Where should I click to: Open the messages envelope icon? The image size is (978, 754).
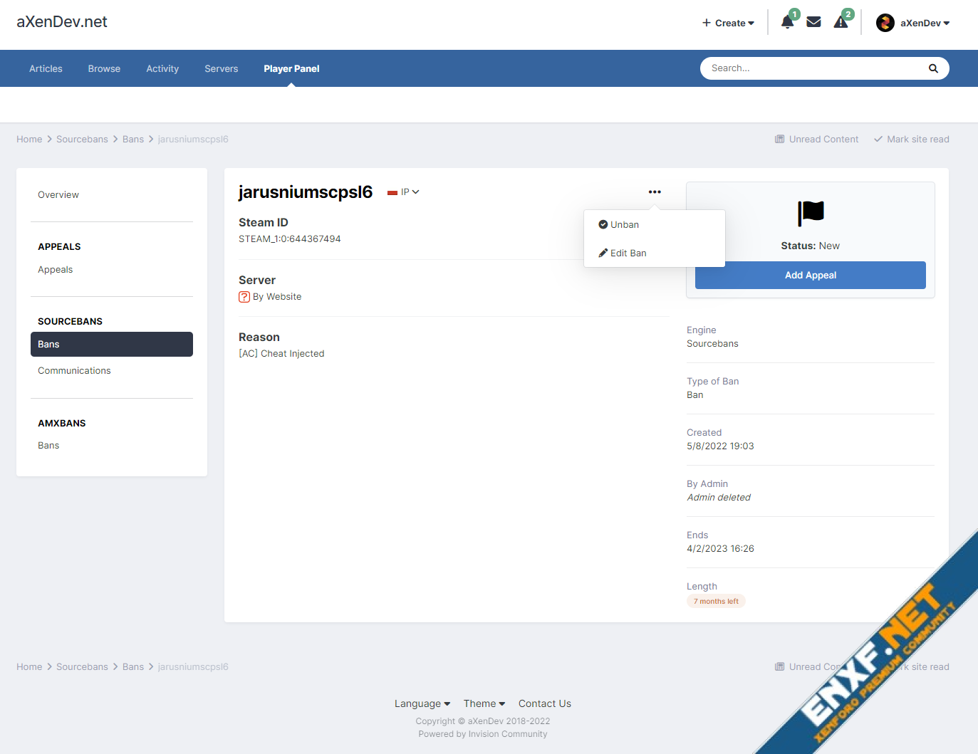pyautogui.click(x=813, y=22)
